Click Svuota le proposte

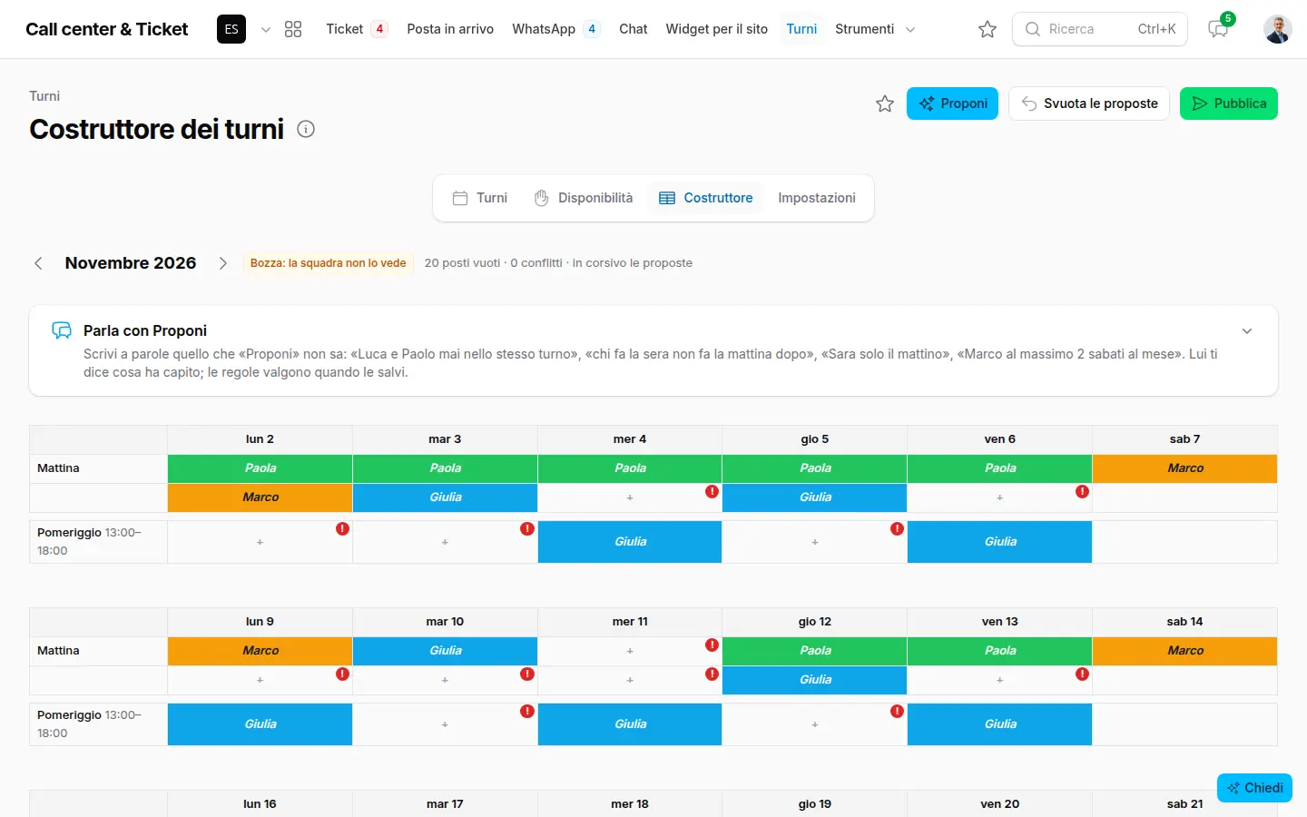point(1089,103)
